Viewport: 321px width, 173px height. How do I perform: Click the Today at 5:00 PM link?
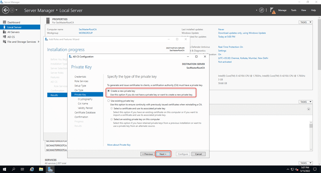tap(227, 37)
